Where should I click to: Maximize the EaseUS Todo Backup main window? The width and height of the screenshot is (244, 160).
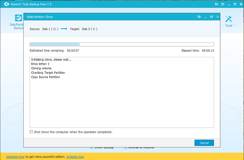point(235,4)
